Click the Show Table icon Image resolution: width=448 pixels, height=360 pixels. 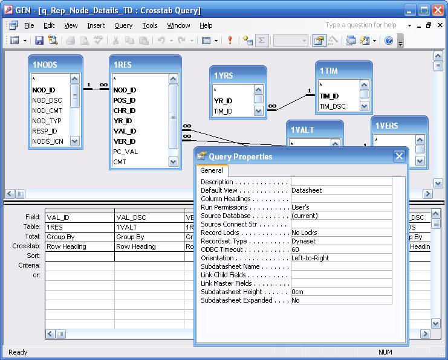click(247, 40)
